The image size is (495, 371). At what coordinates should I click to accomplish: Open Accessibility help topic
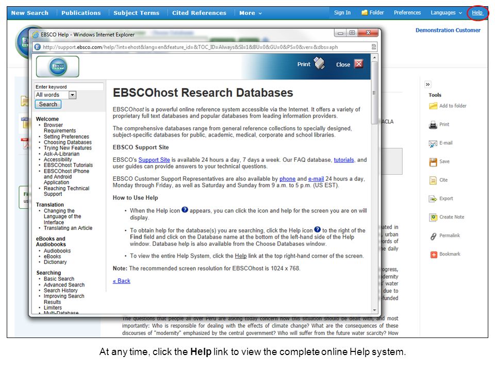tap(58, 160)
